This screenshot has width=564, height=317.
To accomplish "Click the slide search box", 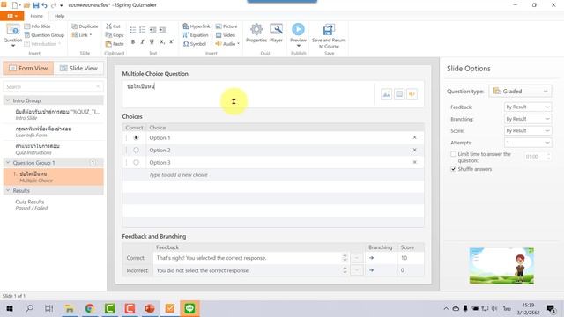I will coord(53,86).
